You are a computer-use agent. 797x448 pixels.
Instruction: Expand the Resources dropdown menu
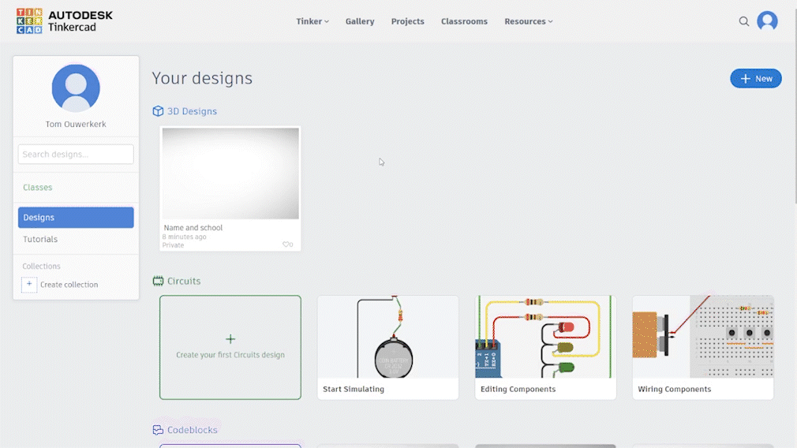528,21
